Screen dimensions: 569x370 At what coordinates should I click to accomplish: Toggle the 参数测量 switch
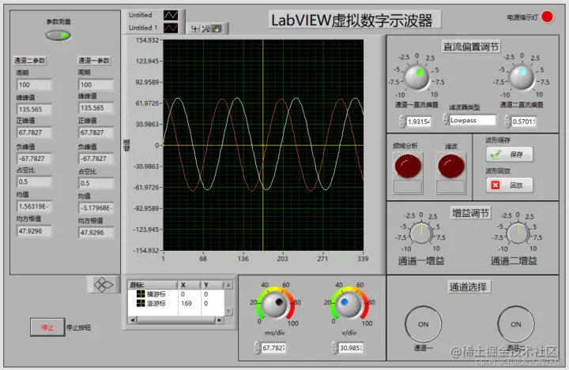tap(58, 36)
